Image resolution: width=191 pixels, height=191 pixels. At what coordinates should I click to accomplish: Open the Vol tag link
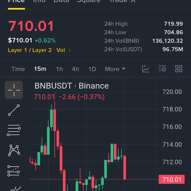pyautogui.click(x=61, y=50)
